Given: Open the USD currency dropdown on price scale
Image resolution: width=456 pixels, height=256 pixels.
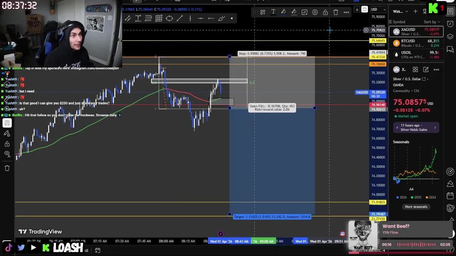Looking at the screenshot, I should (x=378, y=10).
